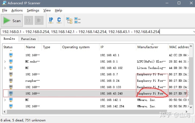
Task: Click the IP toolbar icon
Action: [x=51, y=20]
